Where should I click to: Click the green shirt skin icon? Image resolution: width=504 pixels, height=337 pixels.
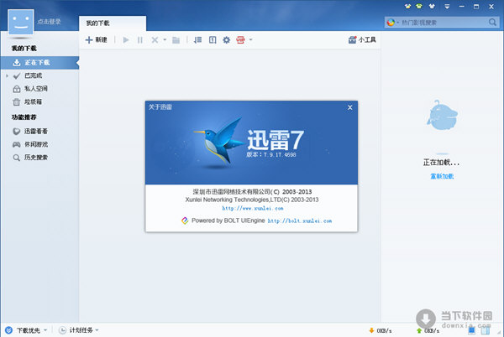click(419, 6)
